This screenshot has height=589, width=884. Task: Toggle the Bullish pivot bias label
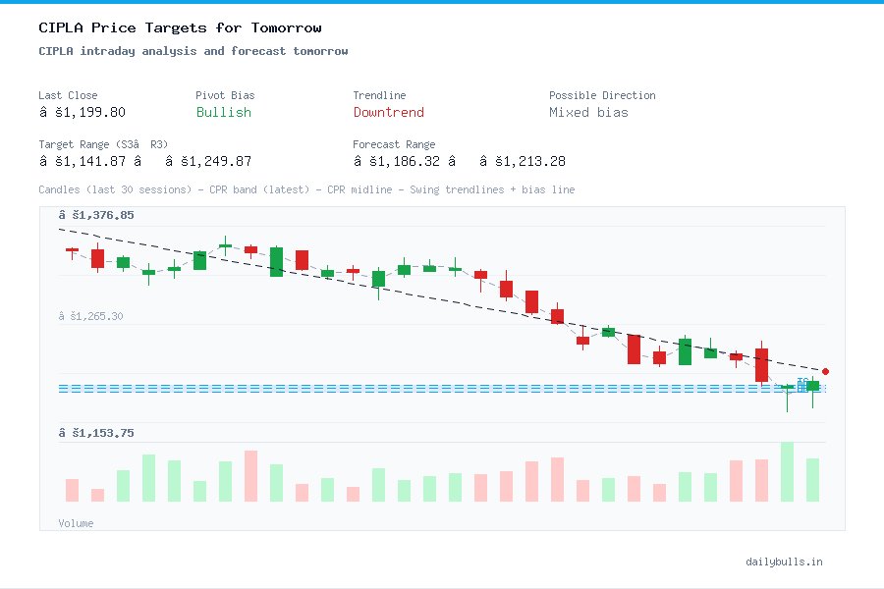point(223,113)
